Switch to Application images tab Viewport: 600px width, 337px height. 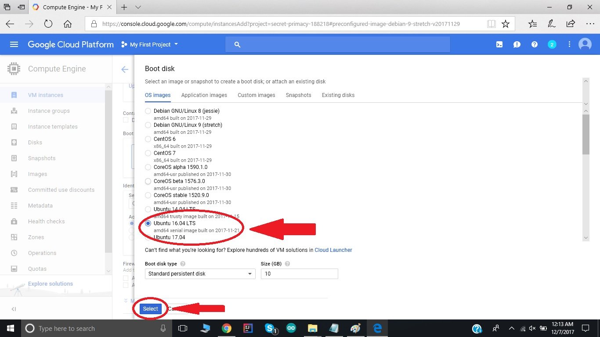204,95
